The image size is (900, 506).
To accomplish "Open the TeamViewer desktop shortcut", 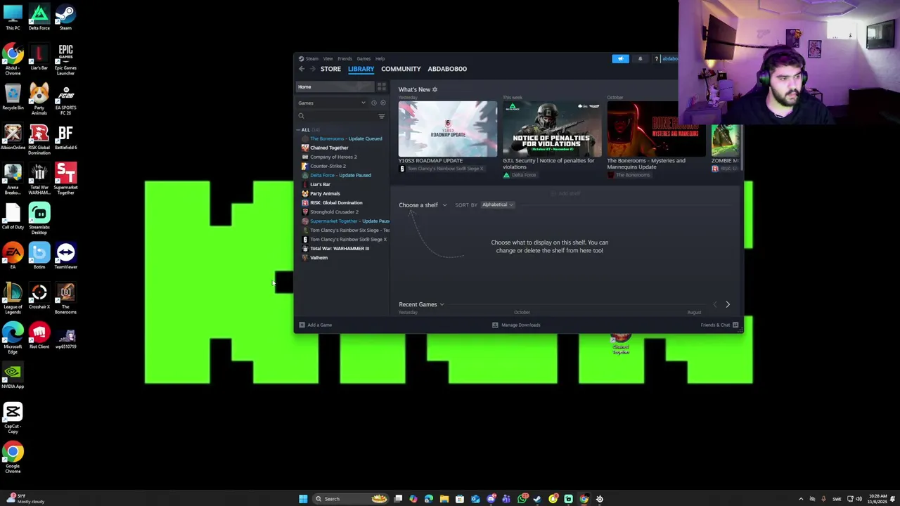I will coord(65,257).
